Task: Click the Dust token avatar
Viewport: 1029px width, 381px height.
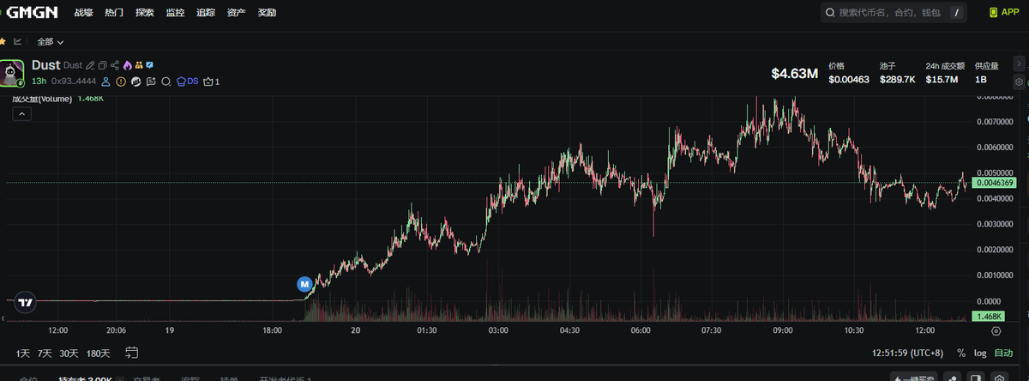Action: (11, 73)
